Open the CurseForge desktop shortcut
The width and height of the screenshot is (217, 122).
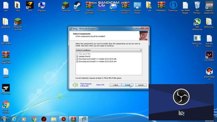(x=6, y=89)
